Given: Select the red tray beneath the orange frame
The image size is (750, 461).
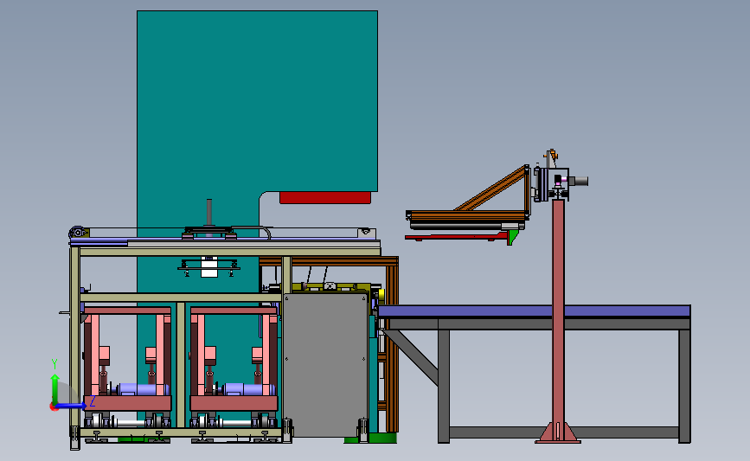Looking at the screenshot, I should [457, 236].
